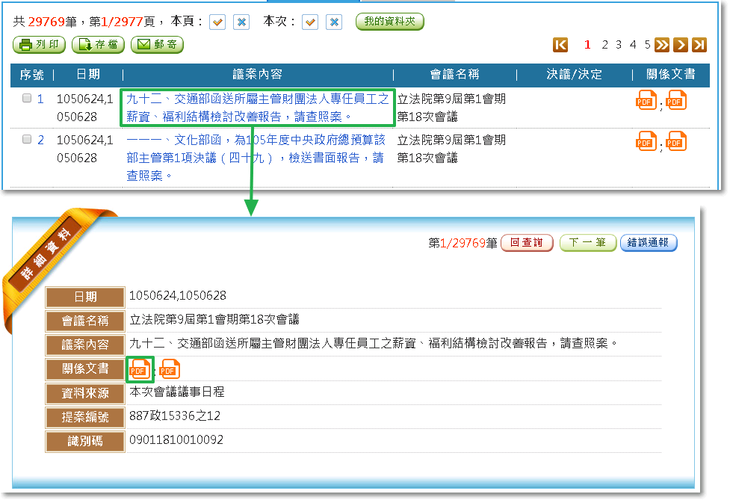
Task: Open first PDF document in row 2
Action: (646, 141)
